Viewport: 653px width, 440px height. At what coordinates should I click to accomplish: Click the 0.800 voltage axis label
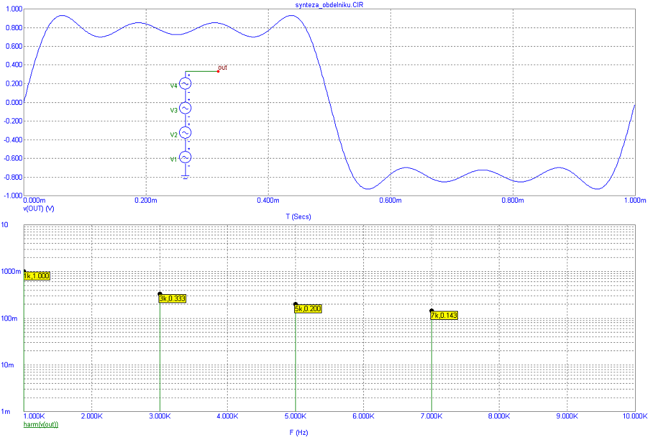pos(14,28)
